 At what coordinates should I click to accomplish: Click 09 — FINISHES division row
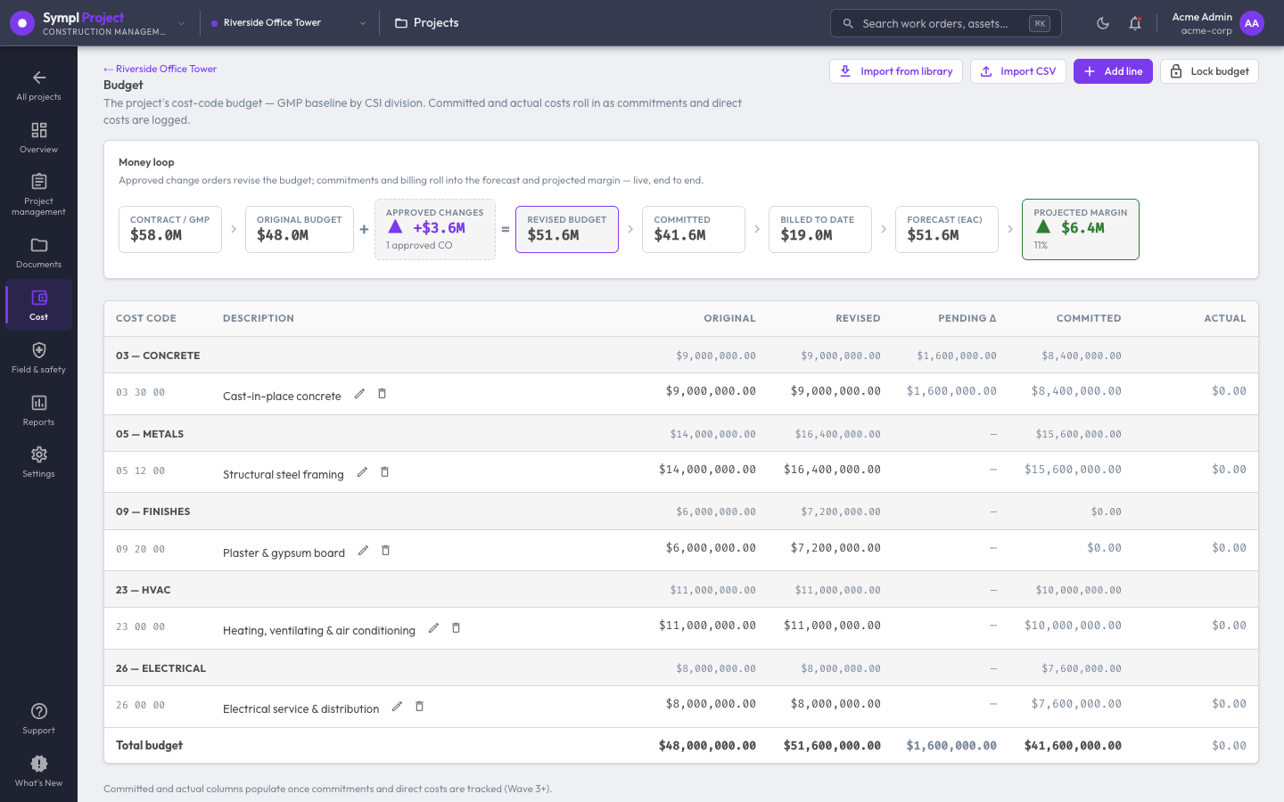681,511
